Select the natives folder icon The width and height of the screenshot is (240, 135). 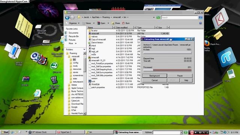pyautogui.click(x=90, y=36)
